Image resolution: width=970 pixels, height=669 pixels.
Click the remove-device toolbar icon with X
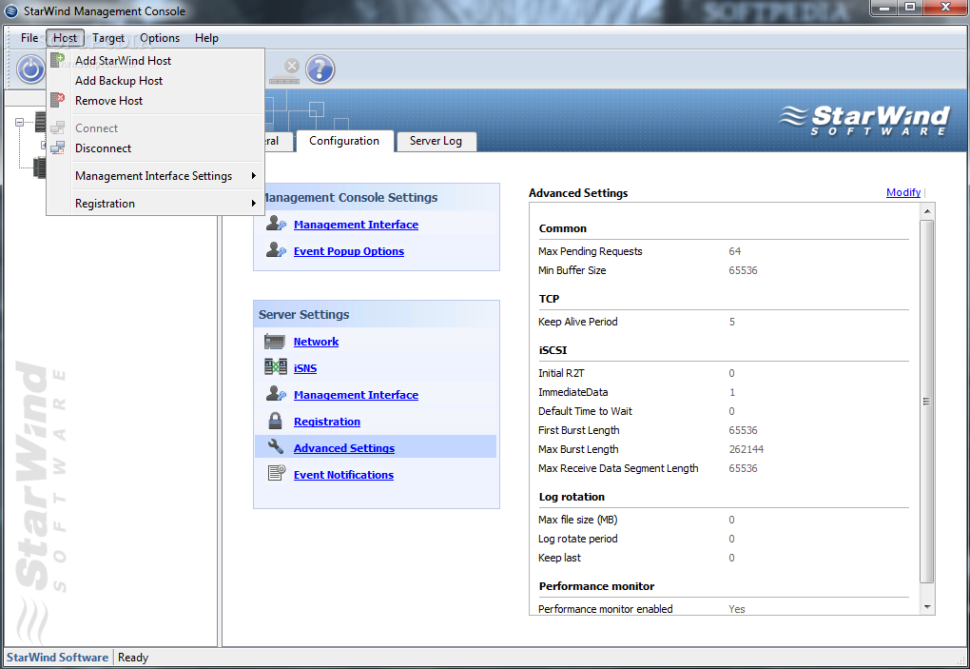coord(285,70)
